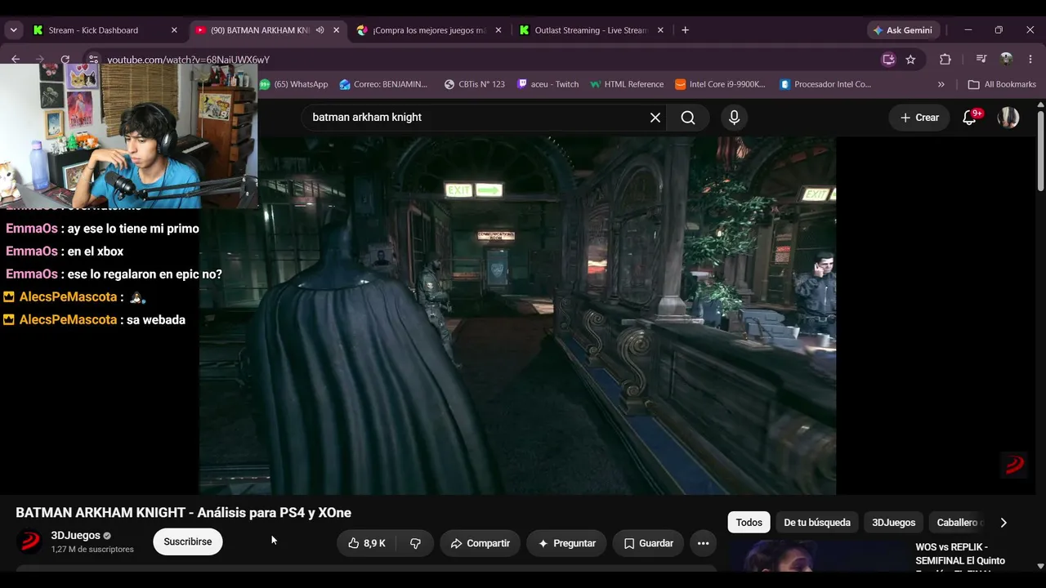Select the Todos filter chip
The image size is (1046, 588).
pos(749,523)
